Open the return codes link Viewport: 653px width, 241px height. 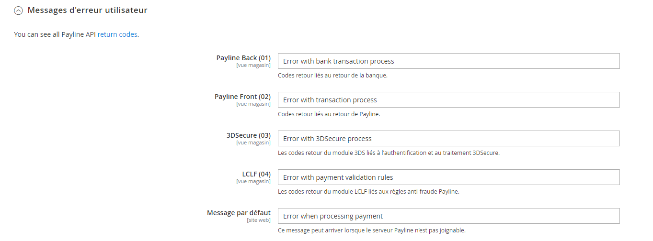click(117, 34)
